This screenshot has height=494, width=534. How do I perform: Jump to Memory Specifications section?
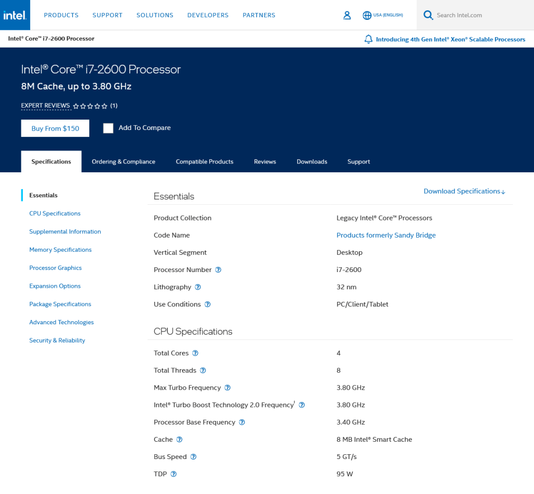[60, 250]
